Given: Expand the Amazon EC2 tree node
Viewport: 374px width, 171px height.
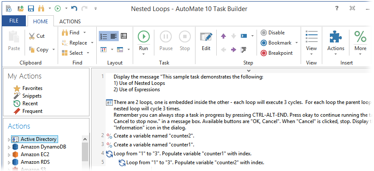Looking at the screenshot, I should (9, 154).
